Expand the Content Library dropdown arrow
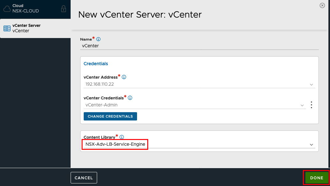This screenshot has height=186, width=330. click(311, 145)
